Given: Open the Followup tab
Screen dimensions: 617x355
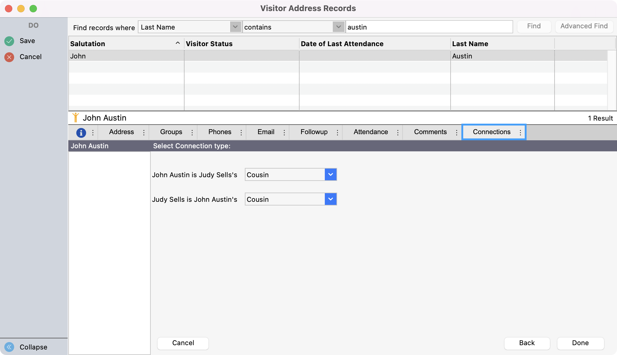Looking at the screenshot, I should (x=314, y=132).
